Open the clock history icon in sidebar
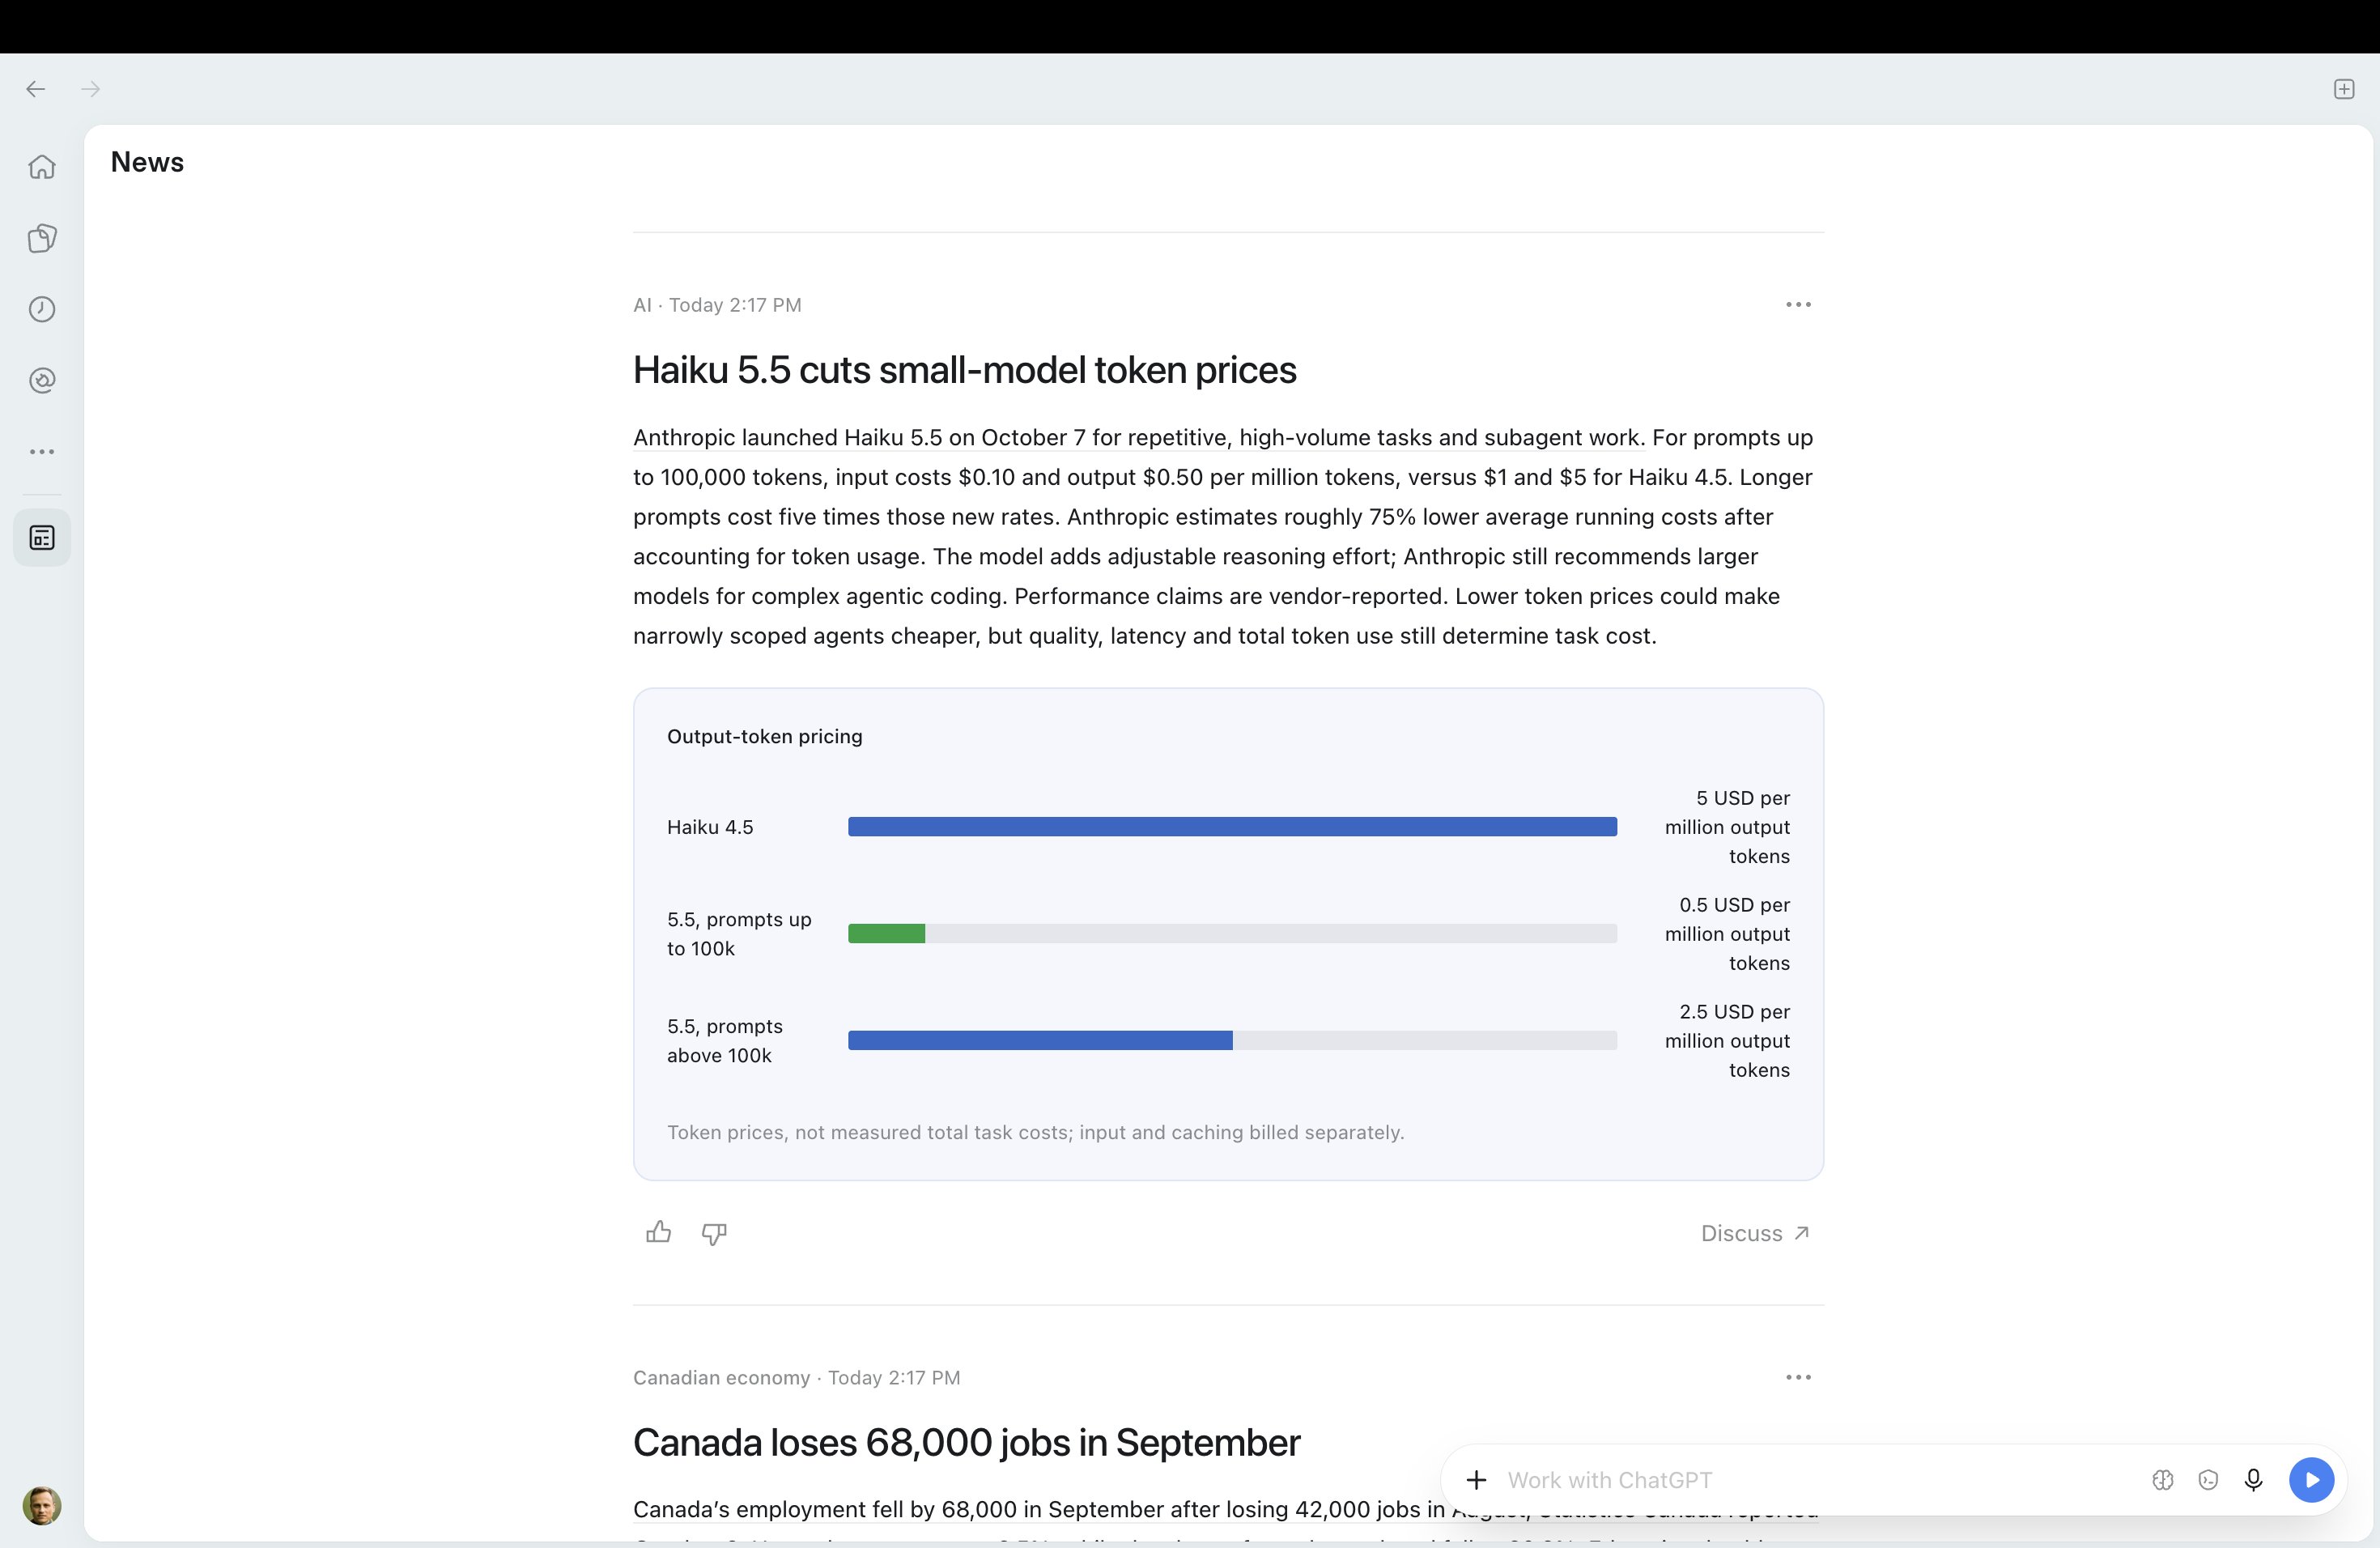2380x1548 pixels. click(x=42, y=309)
